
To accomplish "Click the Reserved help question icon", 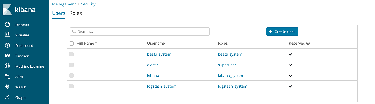I will (x=308, y=43).
